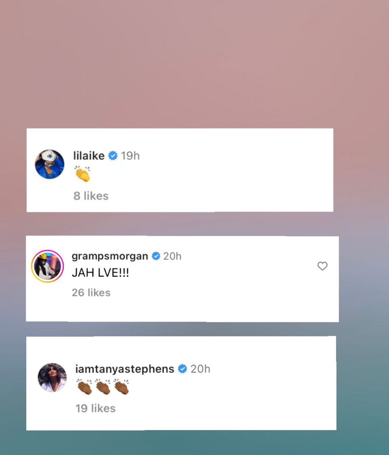This screenshot has height=455, width=389.
Task: Click grampsmorgan's verified badge
Action: pos(156,256)
